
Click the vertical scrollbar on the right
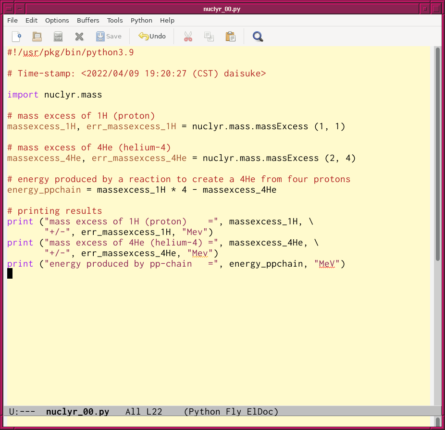[437, 154]
